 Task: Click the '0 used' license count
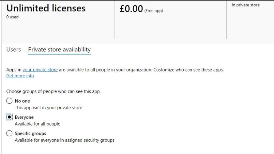pos(12,17)
